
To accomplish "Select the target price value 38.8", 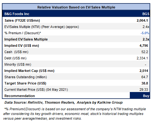I will point(145,83).
